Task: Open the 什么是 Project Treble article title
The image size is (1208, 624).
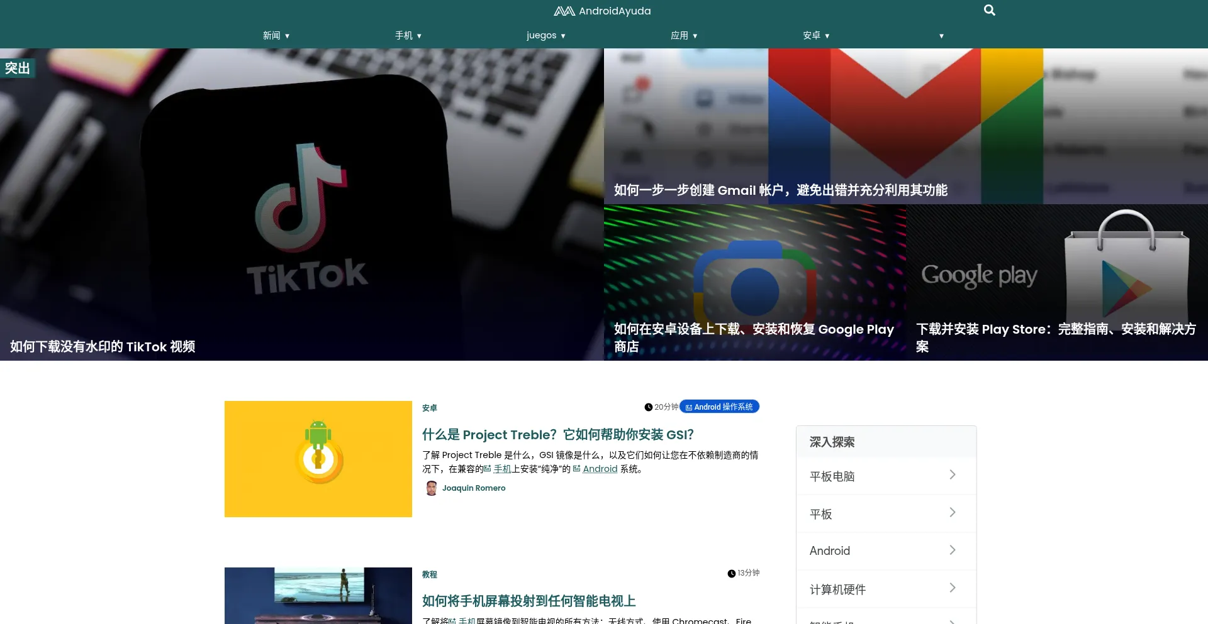Action: pyautogui.click(x=557, y=434)
